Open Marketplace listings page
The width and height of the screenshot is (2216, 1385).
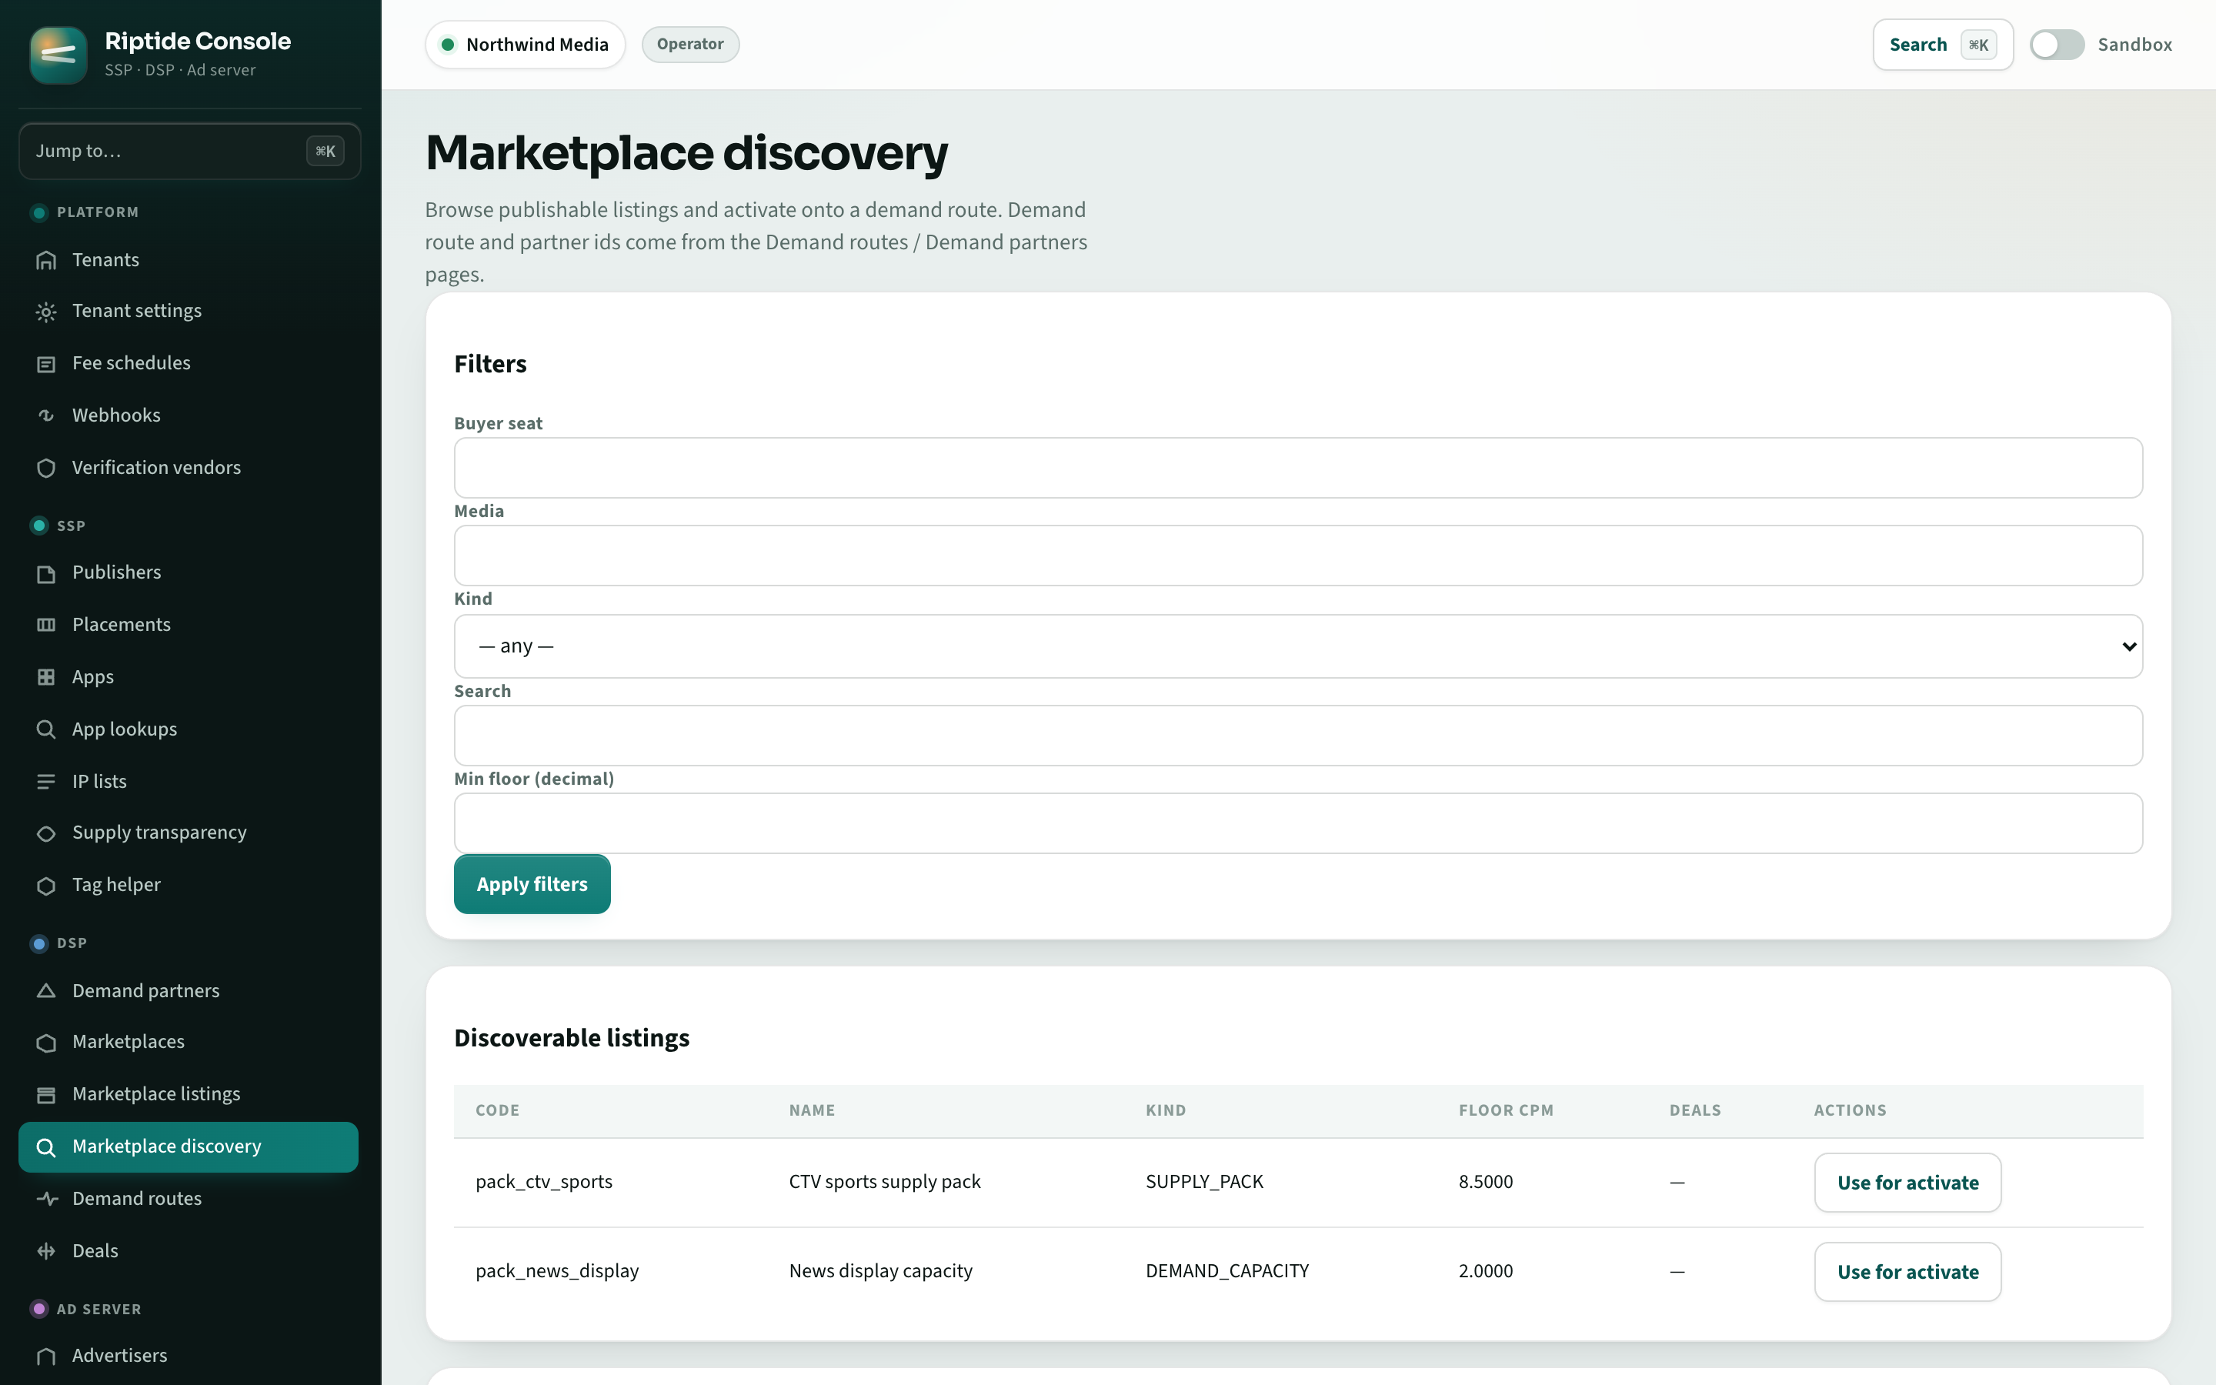click(x=188, y=1095)
